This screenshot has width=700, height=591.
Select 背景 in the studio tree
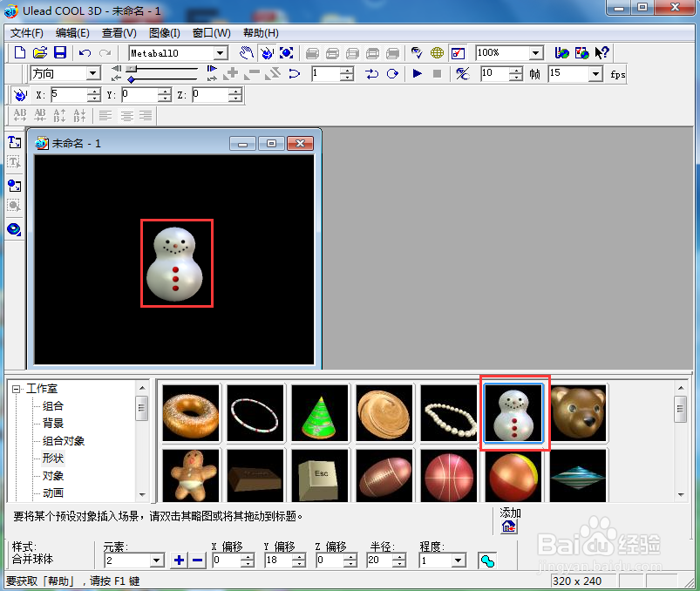(53, 423)
